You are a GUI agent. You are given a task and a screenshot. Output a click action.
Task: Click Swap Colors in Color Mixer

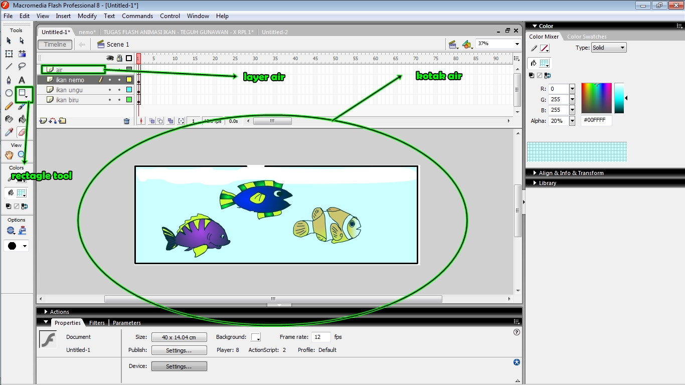[547, 75]
